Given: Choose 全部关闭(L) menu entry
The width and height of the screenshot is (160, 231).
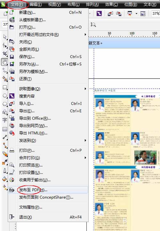Looking at the screenshot, I should tap(48, 49).
